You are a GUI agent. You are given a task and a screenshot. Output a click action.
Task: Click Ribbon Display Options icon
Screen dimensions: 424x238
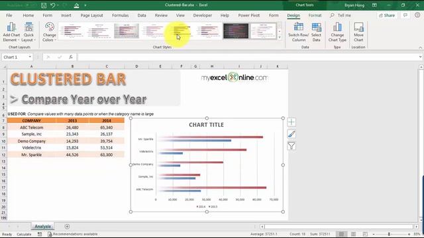tap(374, 5)
